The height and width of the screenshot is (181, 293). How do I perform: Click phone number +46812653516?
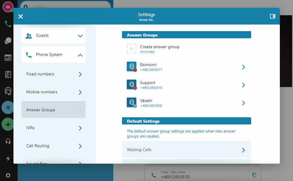pyautogui.click(x=151, y=88)
